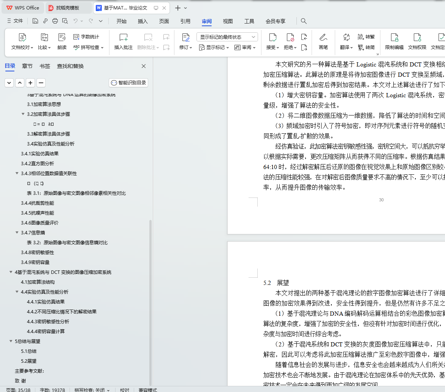Click the demote heading minus button
The image size is (445, 392).
coord(41,83)
